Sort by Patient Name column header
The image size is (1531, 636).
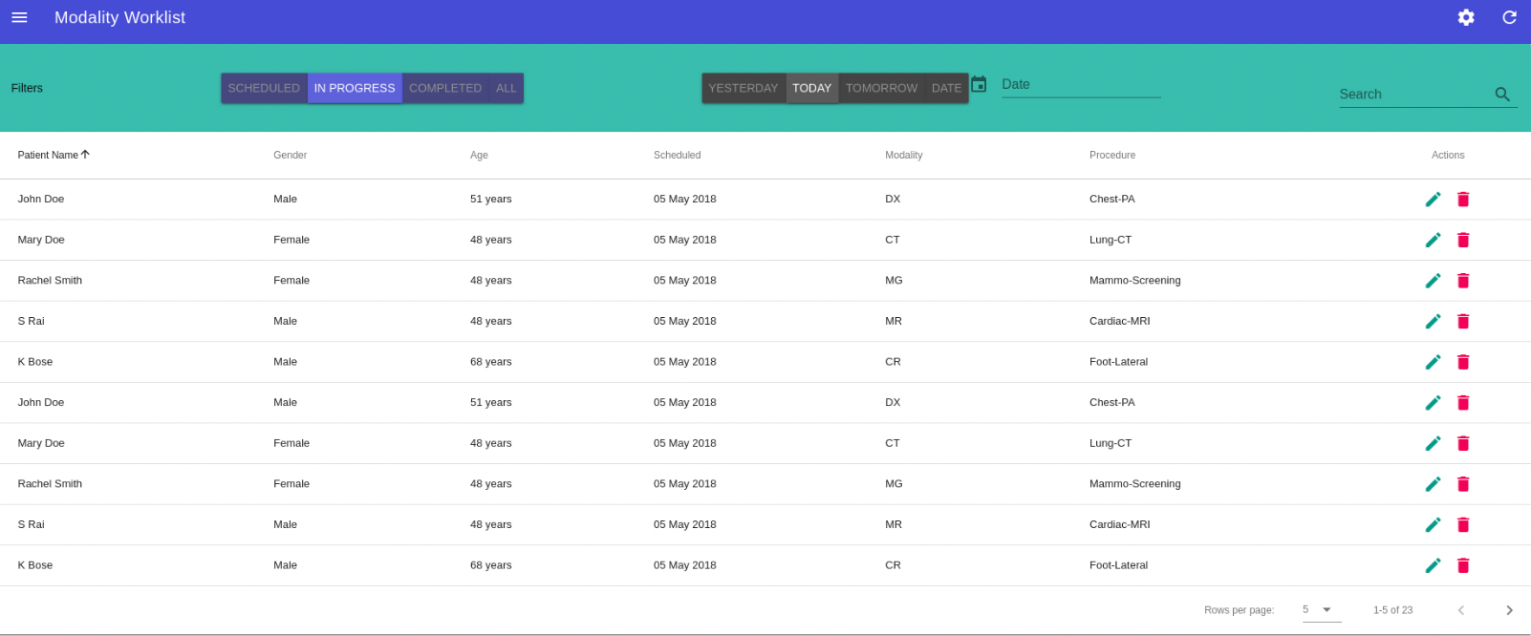coord(48,155)
